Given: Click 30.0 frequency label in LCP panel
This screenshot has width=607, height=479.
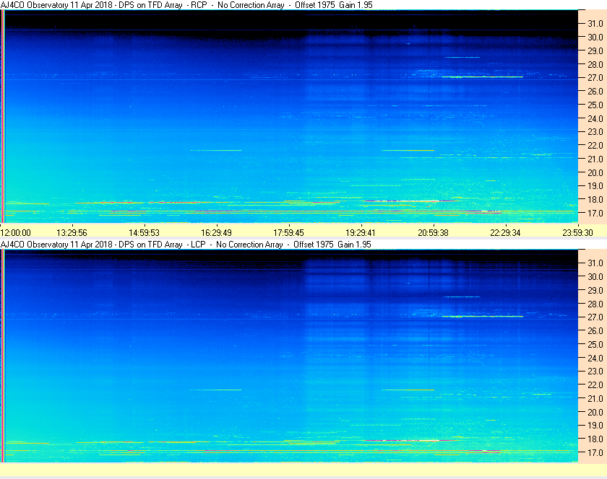Looking at the screenshot, I should (x=595, y=276).
